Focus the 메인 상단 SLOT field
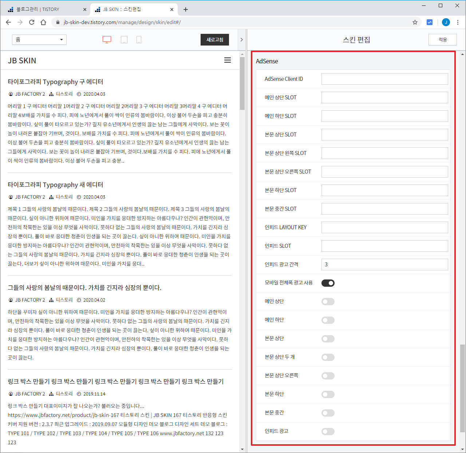 coord(385,98)
